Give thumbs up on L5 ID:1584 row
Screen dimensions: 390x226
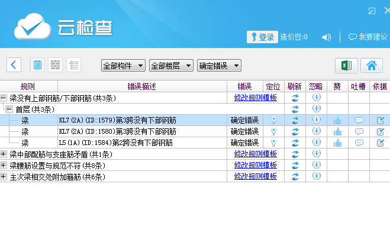[338, 143]
